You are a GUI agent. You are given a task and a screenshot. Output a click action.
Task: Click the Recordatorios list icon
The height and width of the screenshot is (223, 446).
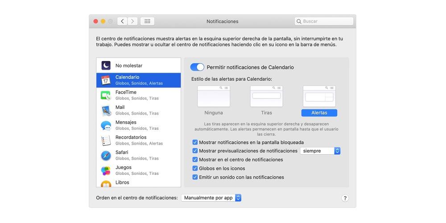[106, 140]
